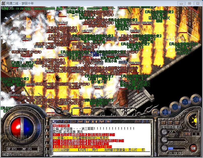
Task: Toggle the fourth channel icon left of chat
Action: click(x=48, y=146)
